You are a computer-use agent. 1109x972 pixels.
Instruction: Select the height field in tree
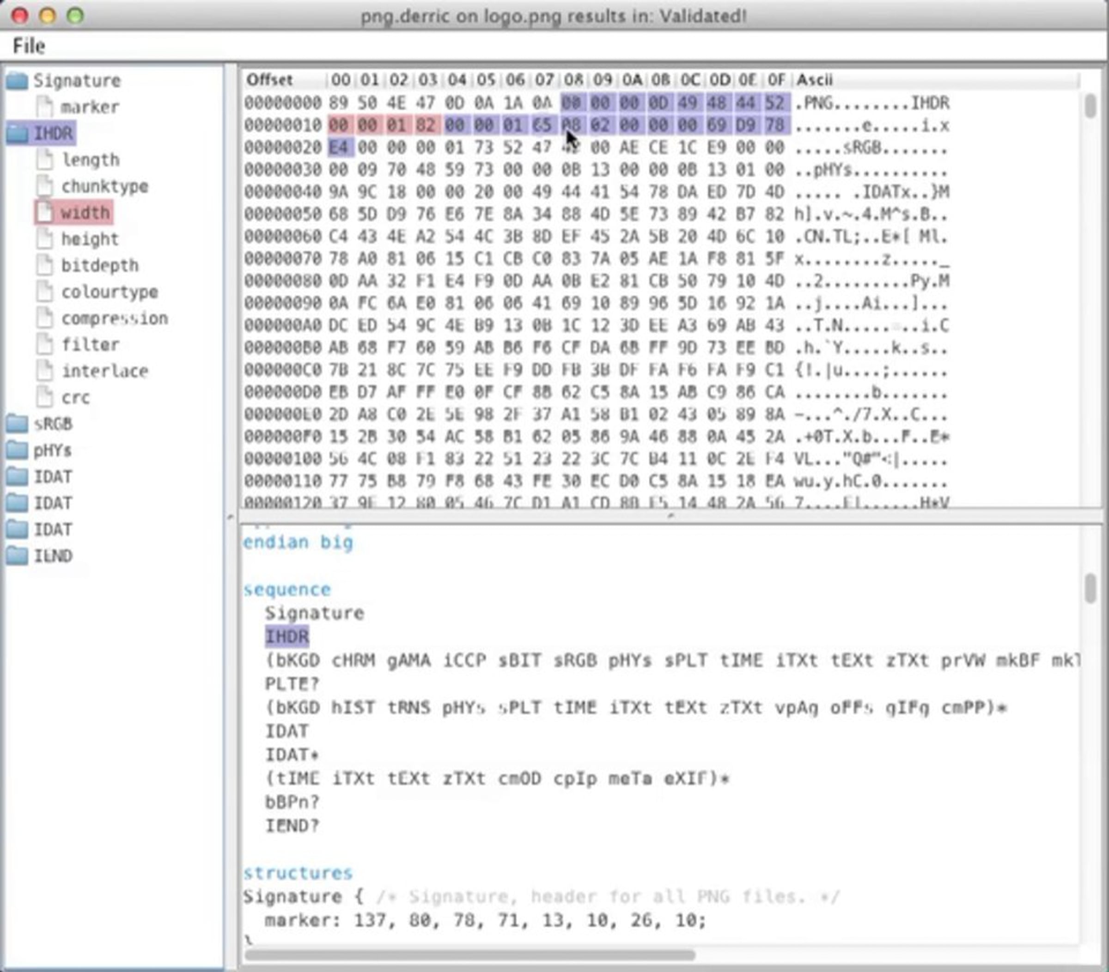(x=90, y=239)
